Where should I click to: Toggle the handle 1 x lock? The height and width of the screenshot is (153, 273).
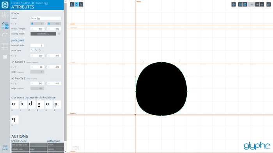click(x=32, y=67)
